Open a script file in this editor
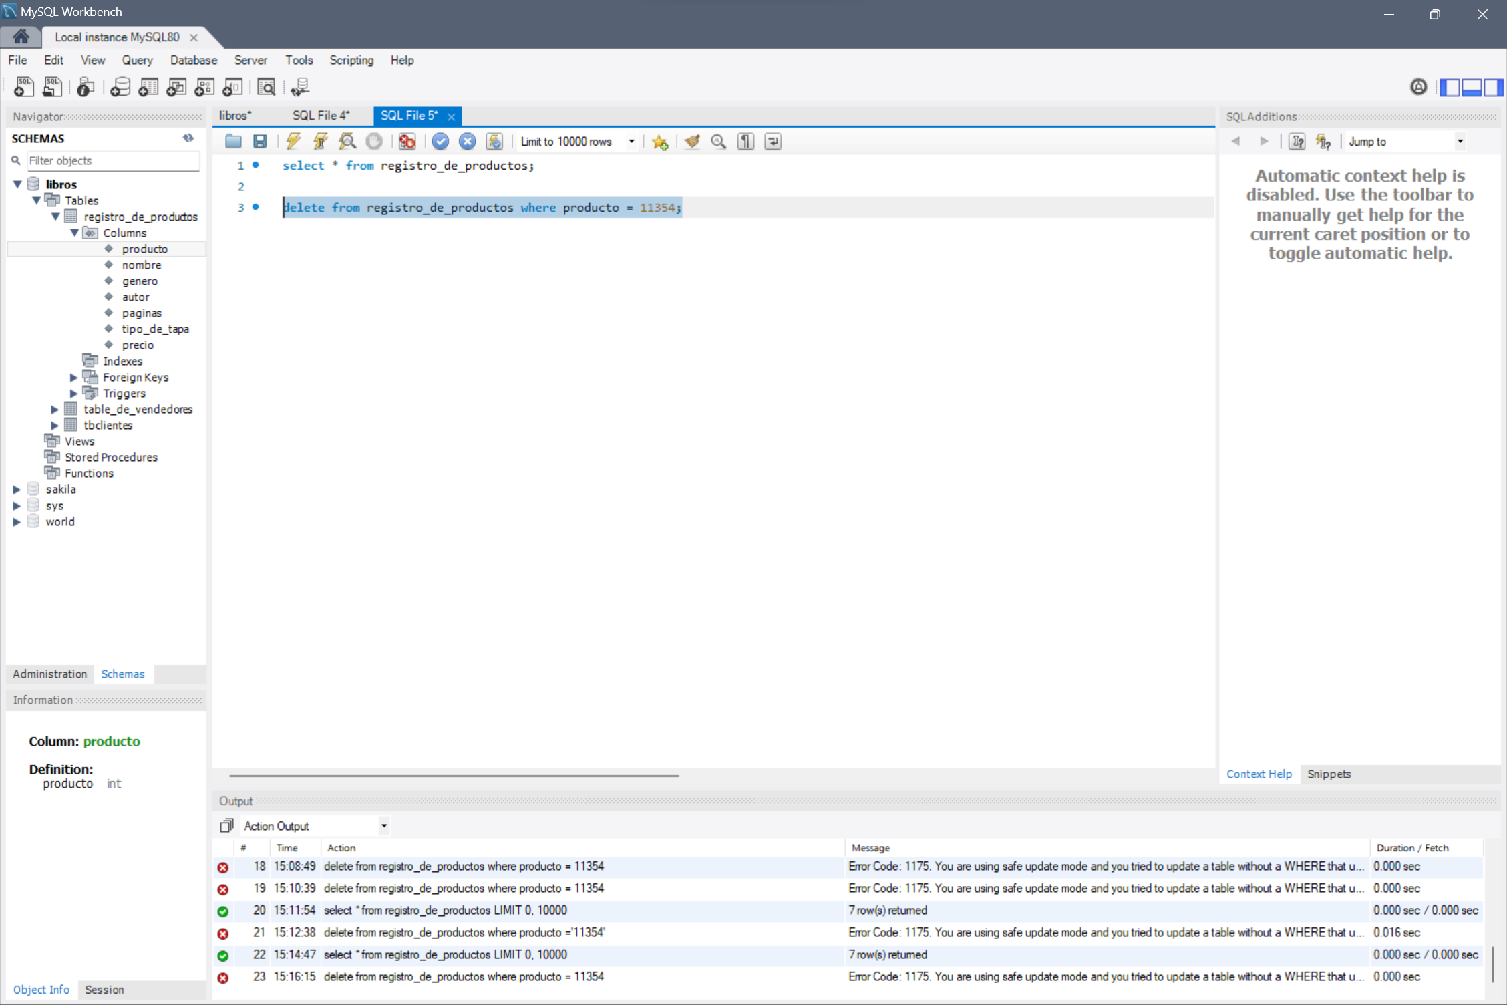This screenshot has width=1507, height=1005. click(233, 141)
